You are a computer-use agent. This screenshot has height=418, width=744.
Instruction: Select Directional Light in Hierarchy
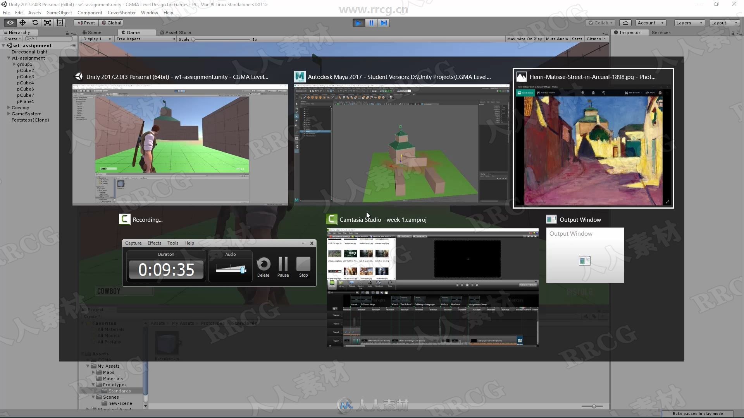coord(29,52)
